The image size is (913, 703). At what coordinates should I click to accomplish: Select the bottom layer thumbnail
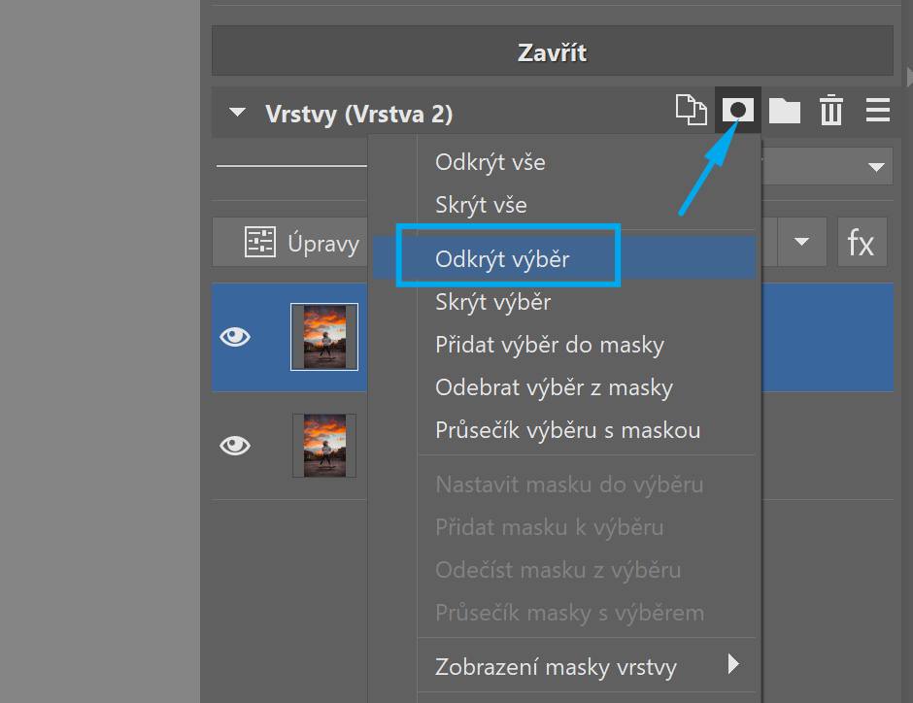(x=324, y=446)
